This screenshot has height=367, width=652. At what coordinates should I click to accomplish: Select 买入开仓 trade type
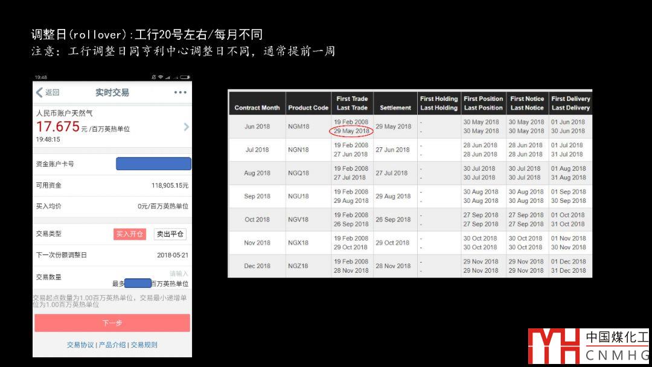tap(129, 234)
